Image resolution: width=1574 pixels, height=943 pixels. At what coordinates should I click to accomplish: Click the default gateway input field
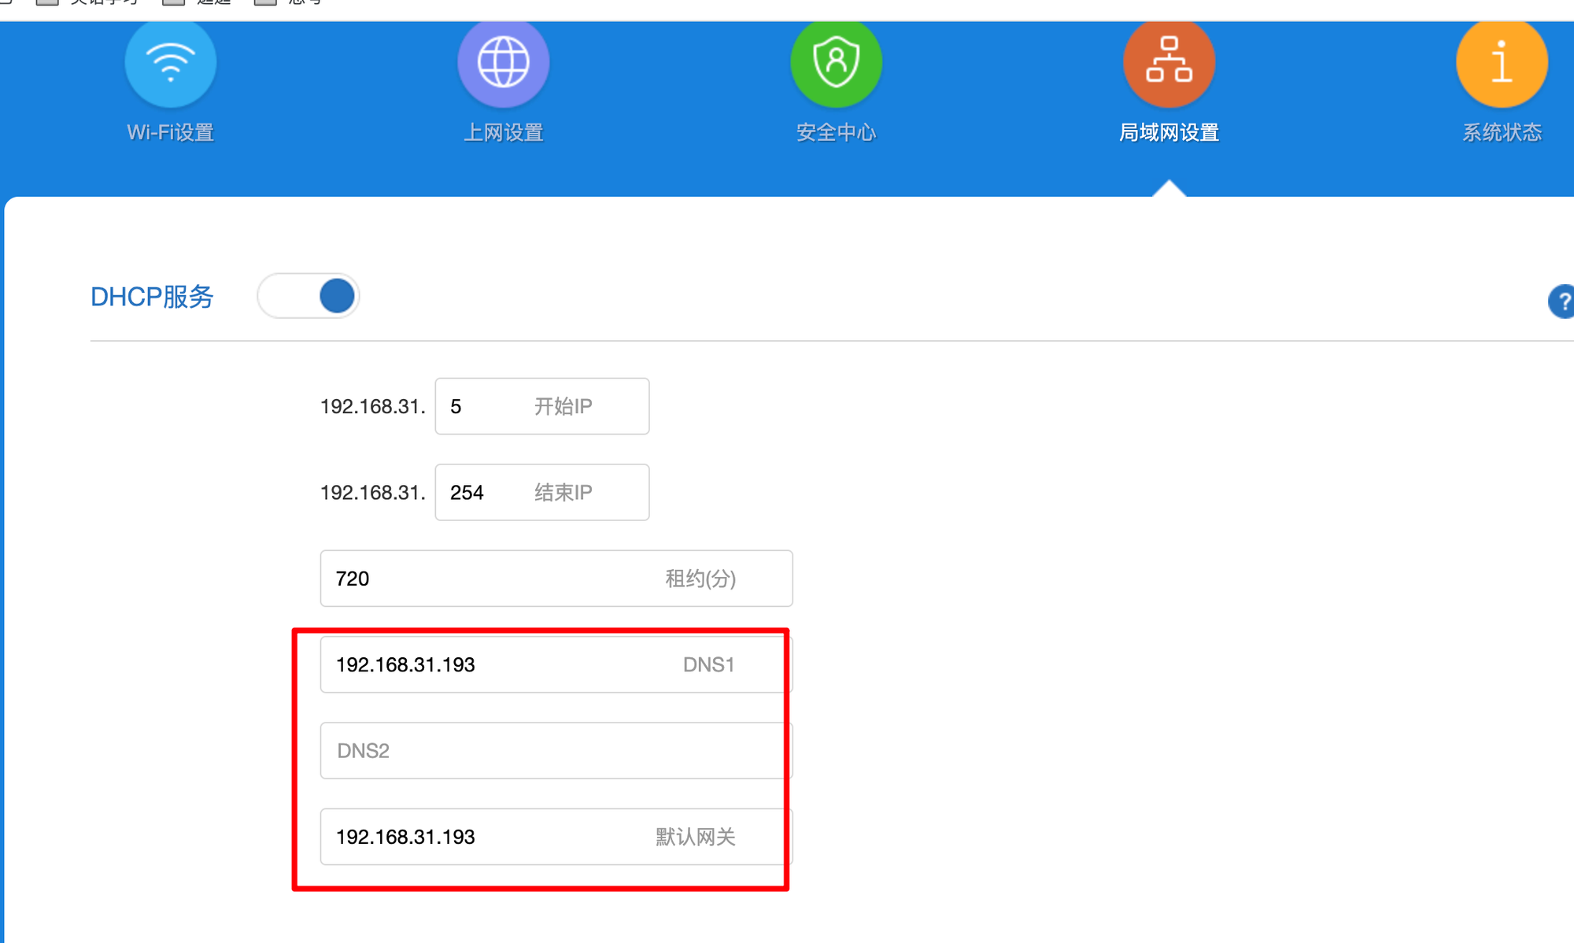point(556,837)
